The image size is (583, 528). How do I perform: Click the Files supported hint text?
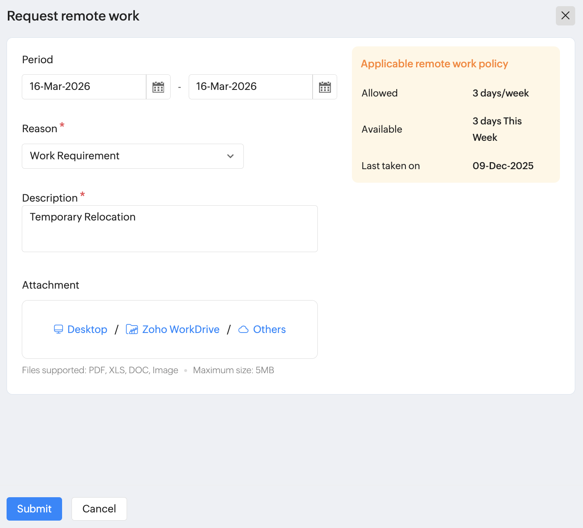pos(100,370)
